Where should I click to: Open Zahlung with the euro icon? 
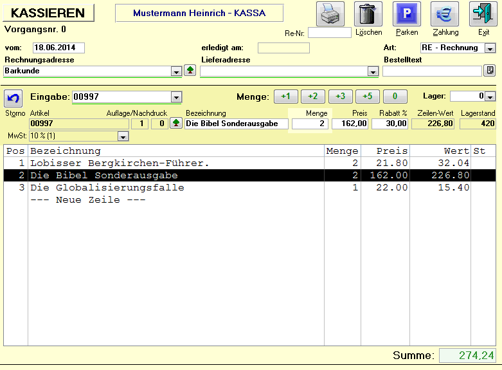coord(445,14)
